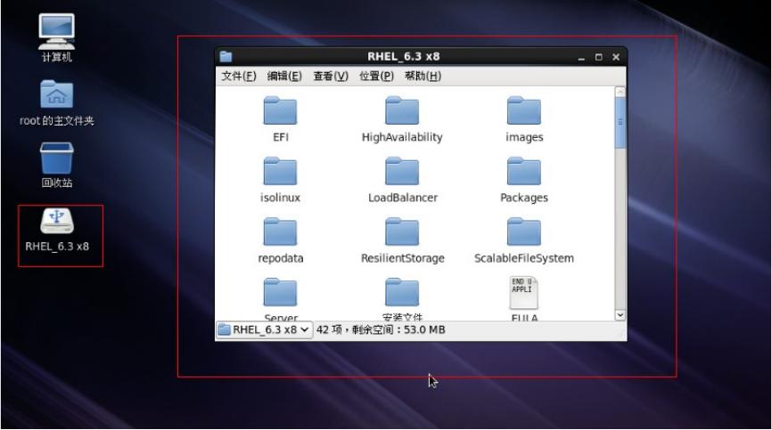This screenshot has height=430, width=772.
Task: Open the 帮助(H) menu
Action: (423, 77)
